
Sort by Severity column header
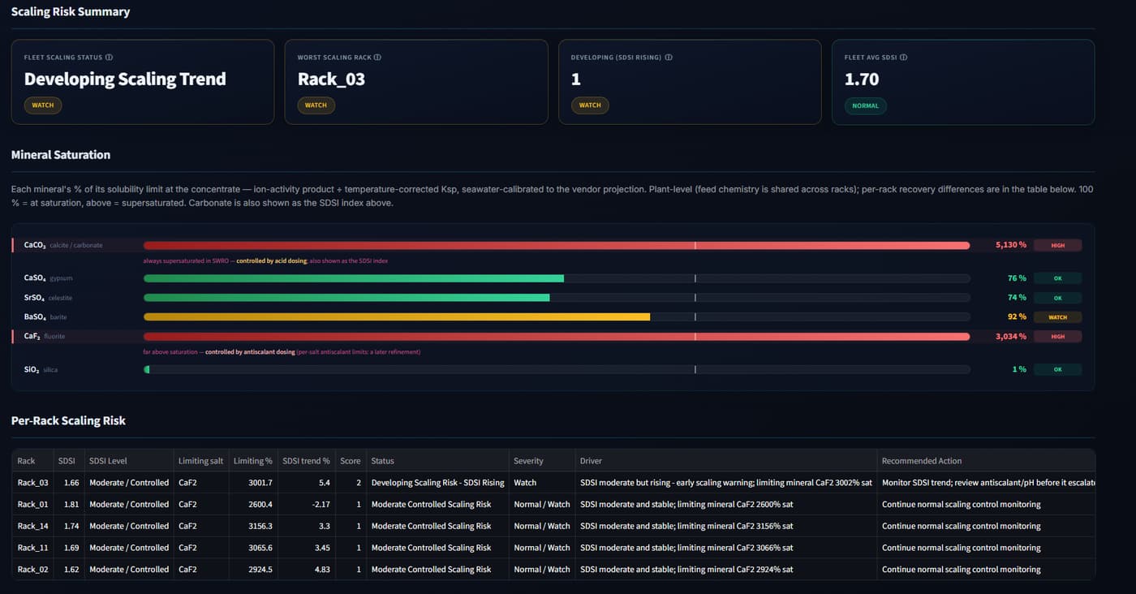point(542,461)
